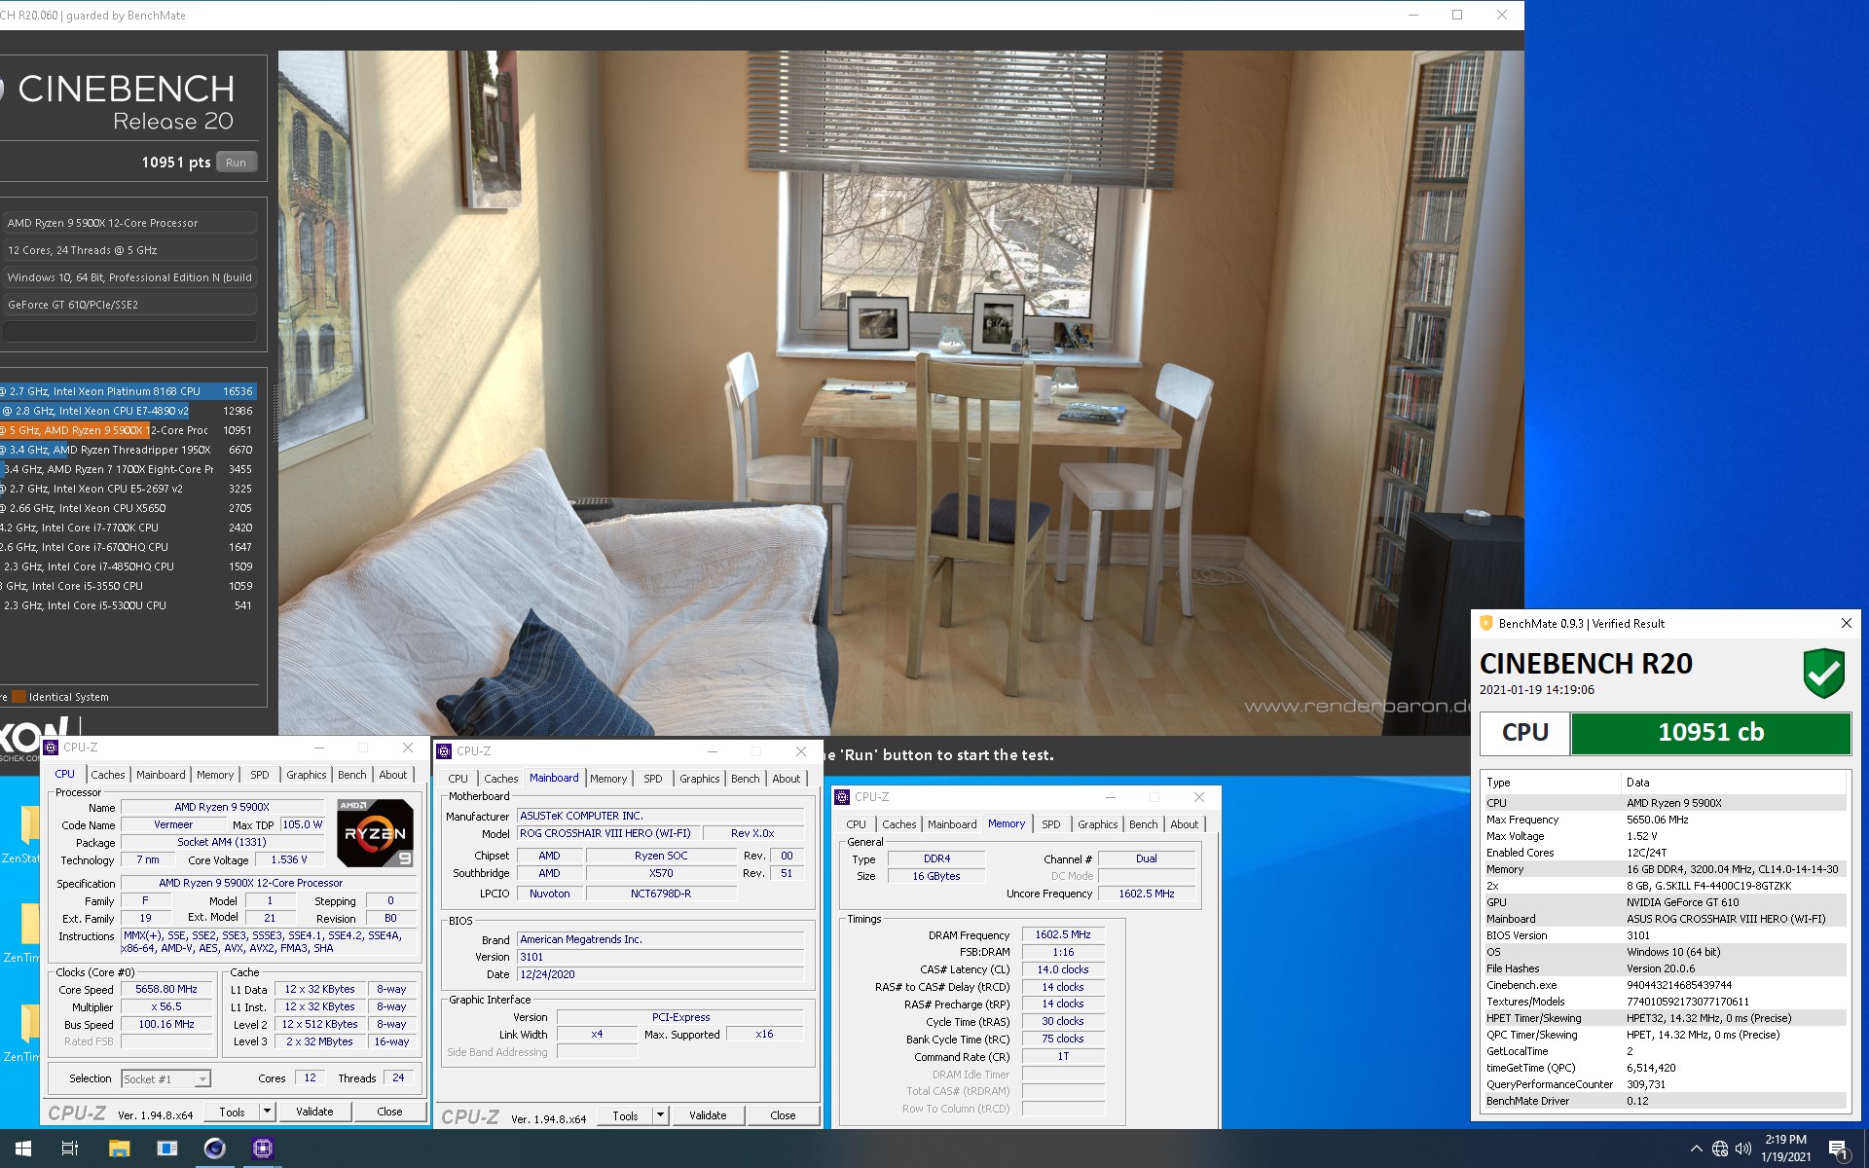Click the network icon in system tray
This screenshot has height=1168, width=1869.
1720,1149
